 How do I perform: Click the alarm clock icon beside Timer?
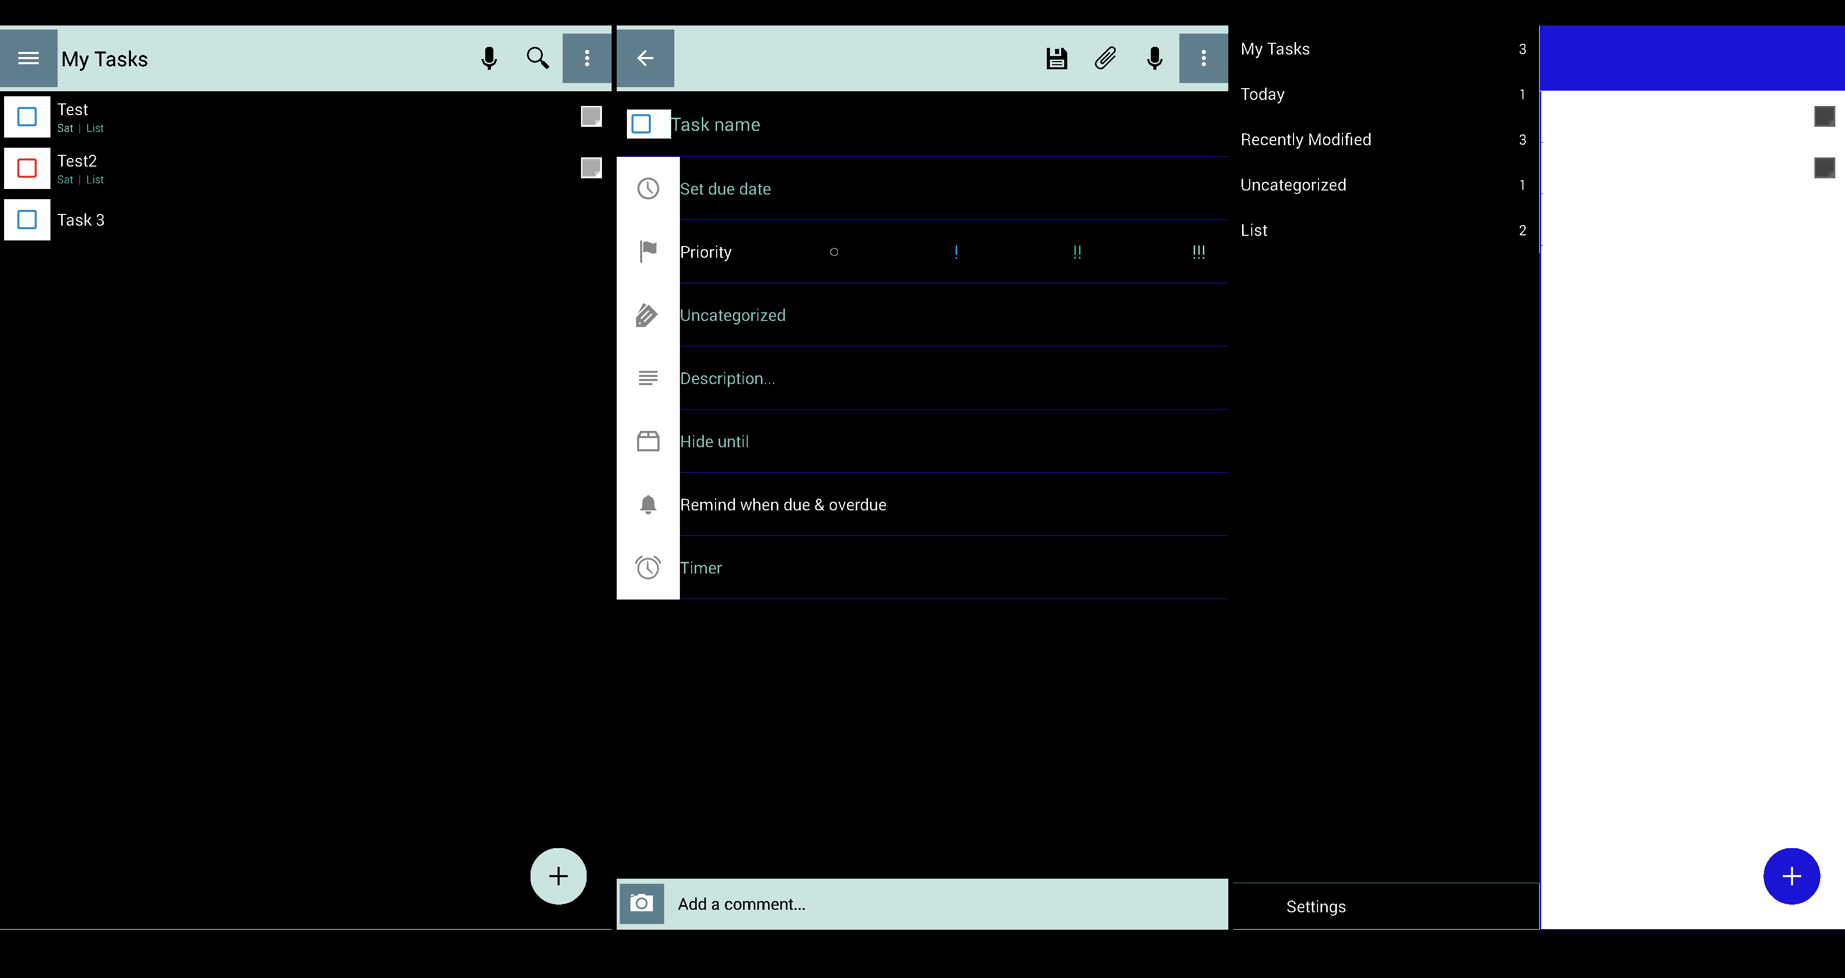click(x=648, y=568)
